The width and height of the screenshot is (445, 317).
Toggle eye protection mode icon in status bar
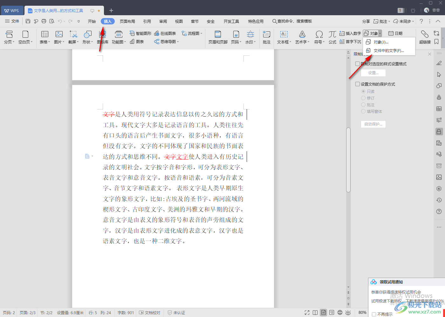point(348,313)
